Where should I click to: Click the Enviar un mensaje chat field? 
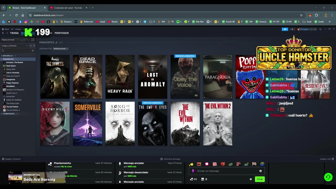pos(227,171)
